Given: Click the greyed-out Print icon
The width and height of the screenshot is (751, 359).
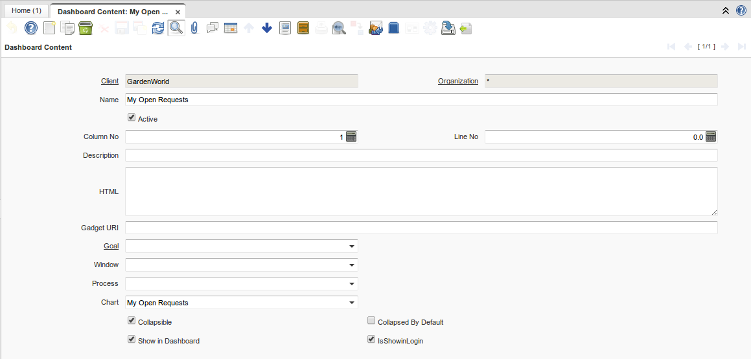Looking at the screenshot, I should 321,28.
